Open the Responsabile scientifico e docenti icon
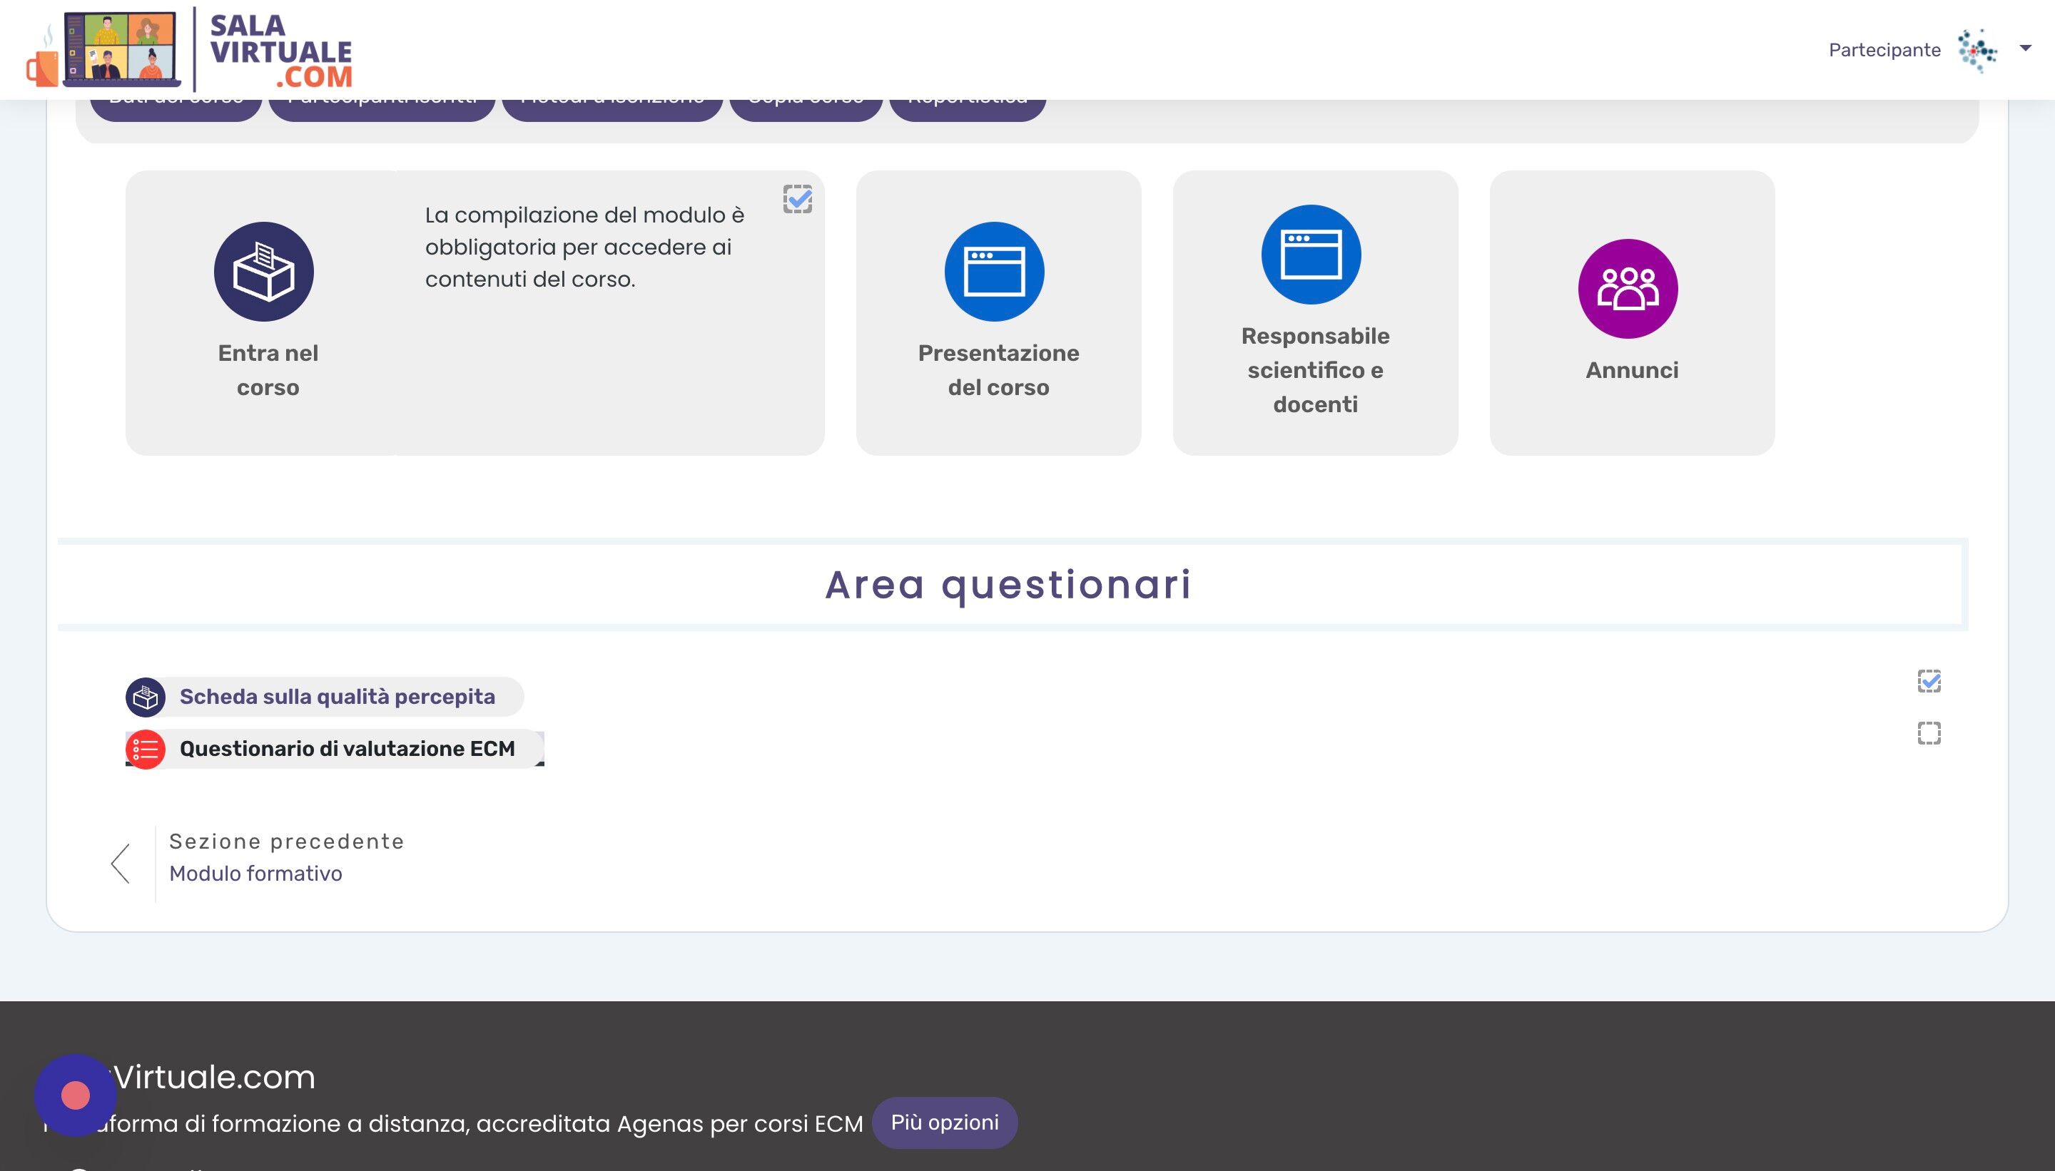Screen dimensions: 2055x1171 coord(1311,255)
